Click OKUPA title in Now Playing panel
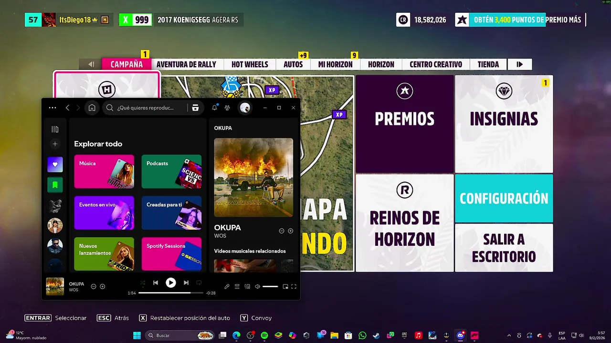 pyautogui.click(x=227, y=227)
